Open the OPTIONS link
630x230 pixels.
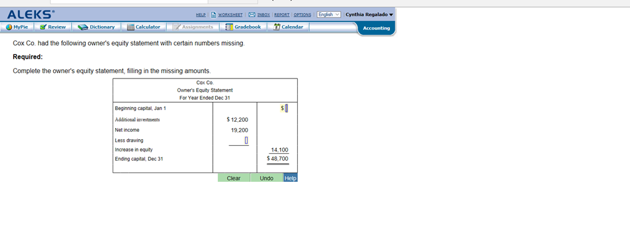tap(303, 14)
